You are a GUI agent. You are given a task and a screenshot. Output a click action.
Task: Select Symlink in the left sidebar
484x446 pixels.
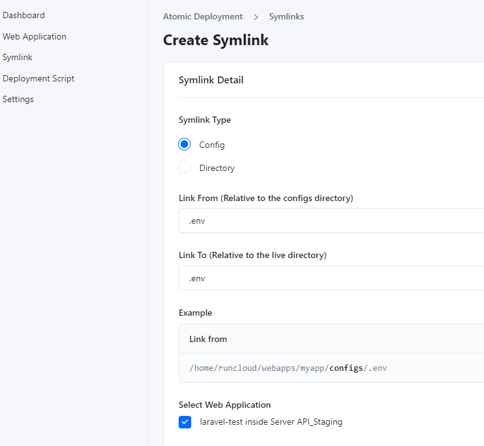[x=18, y=57]
